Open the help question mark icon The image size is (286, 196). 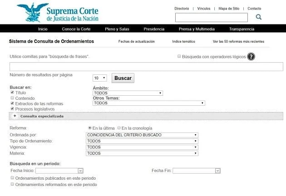point(251,57)
